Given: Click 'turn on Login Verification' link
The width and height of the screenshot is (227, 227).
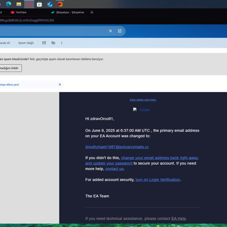Looking at the screenshot, I should pyautogui.click(x=158, y=180).
